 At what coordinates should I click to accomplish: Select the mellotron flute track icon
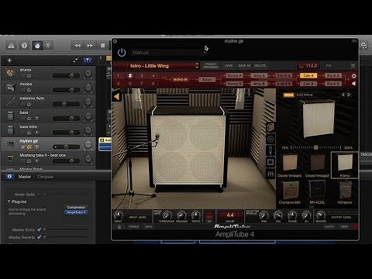[x=10, y=102]
